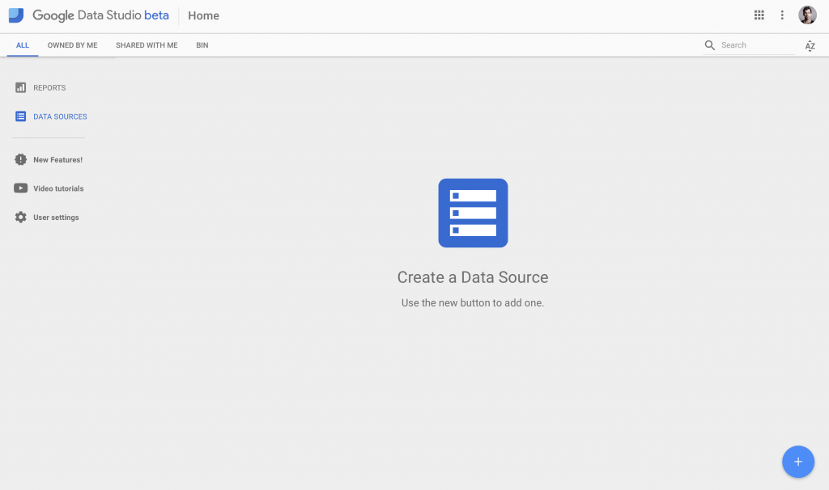Open the BIN tab
Screen dimensions: 829x490
[202, 45]
